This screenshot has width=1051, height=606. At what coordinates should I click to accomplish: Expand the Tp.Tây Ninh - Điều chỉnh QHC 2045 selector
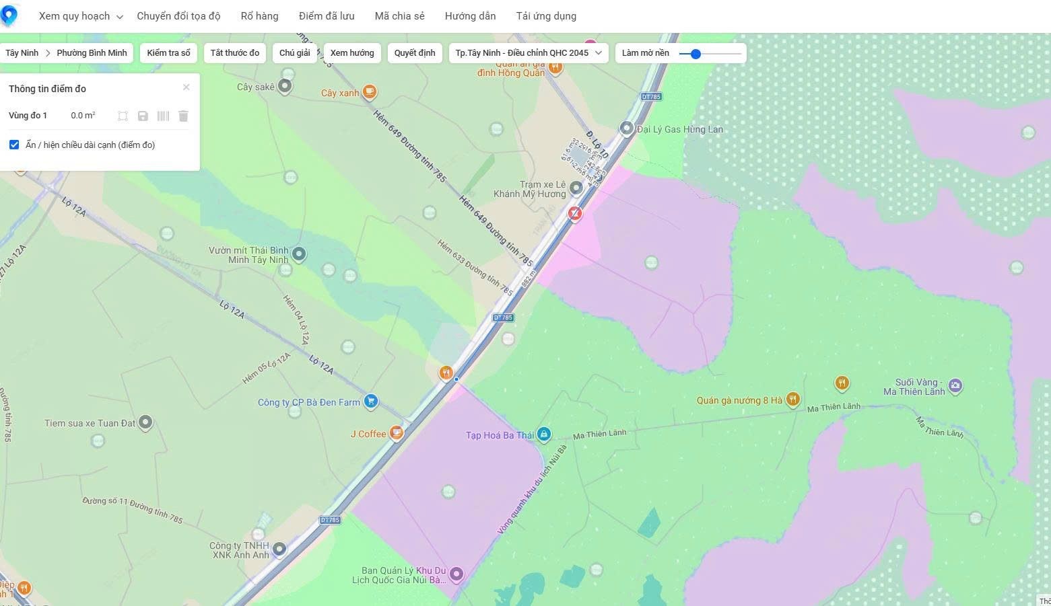(529, 53)
